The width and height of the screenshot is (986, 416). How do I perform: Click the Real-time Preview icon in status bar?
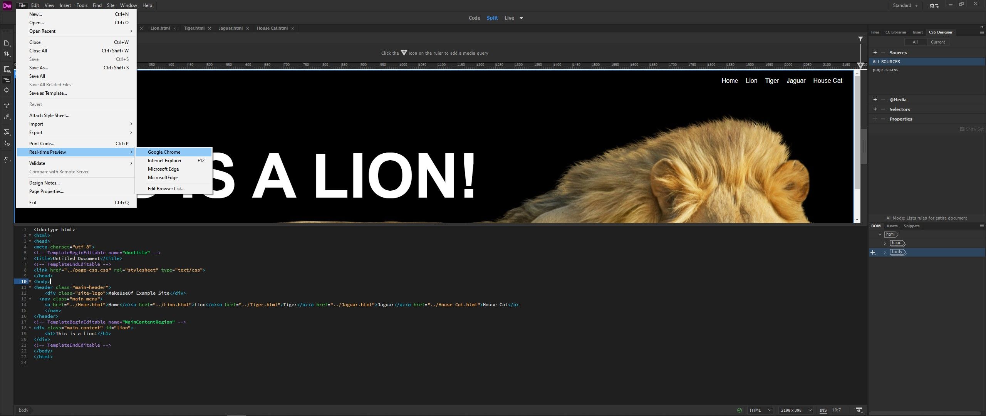[859, 410]
